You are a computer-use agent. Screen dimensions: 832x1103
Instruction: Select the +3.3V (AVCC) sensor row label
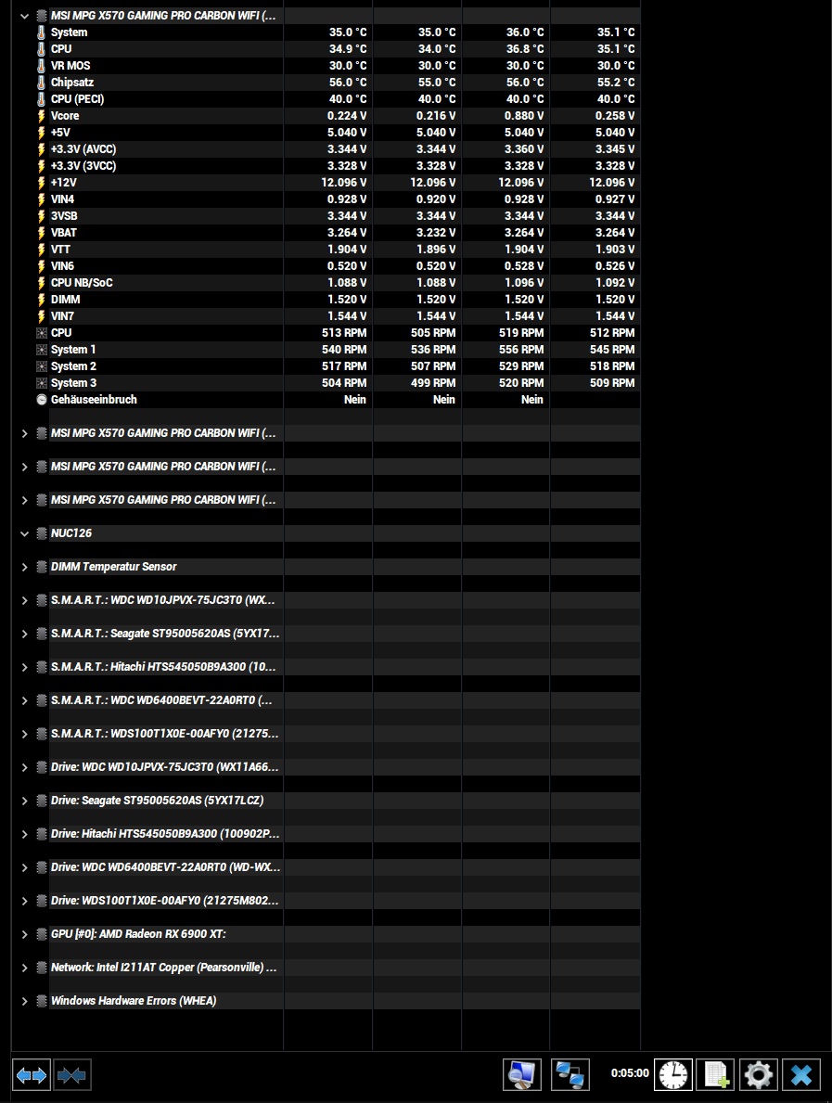[x=83, y=149]
